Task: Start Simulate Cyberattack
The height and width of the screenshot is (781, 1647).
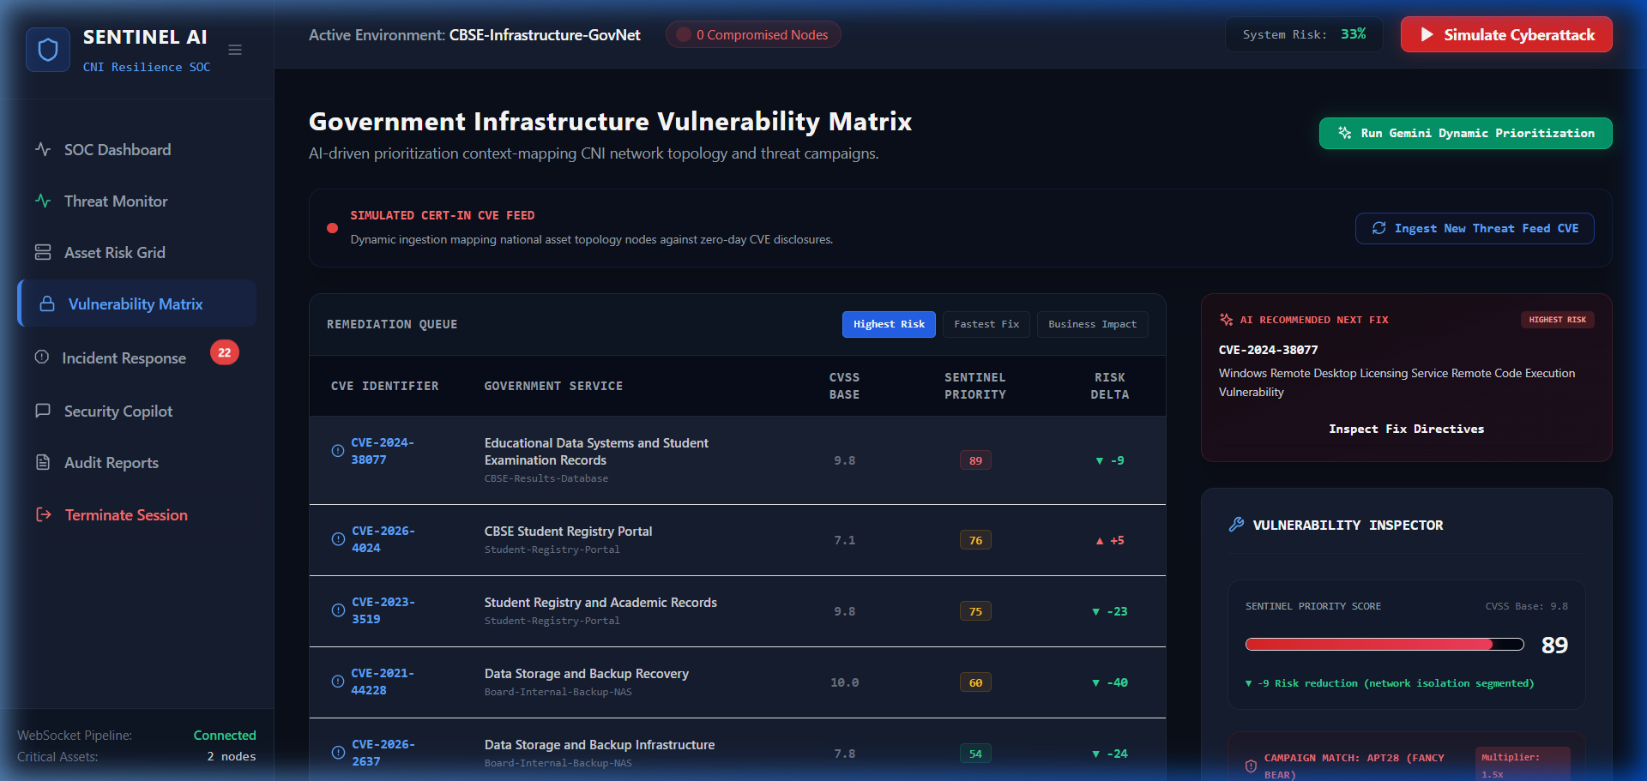Action: [x=1506, y=34]
